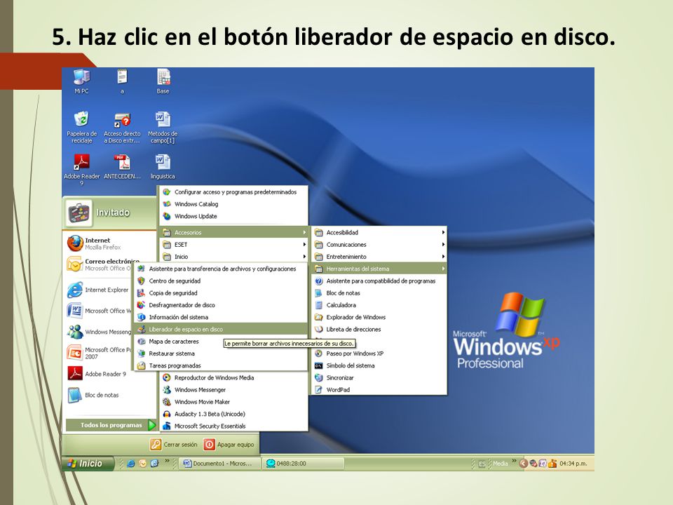Open Símbolo del sistema

click(x=379, y=365)
